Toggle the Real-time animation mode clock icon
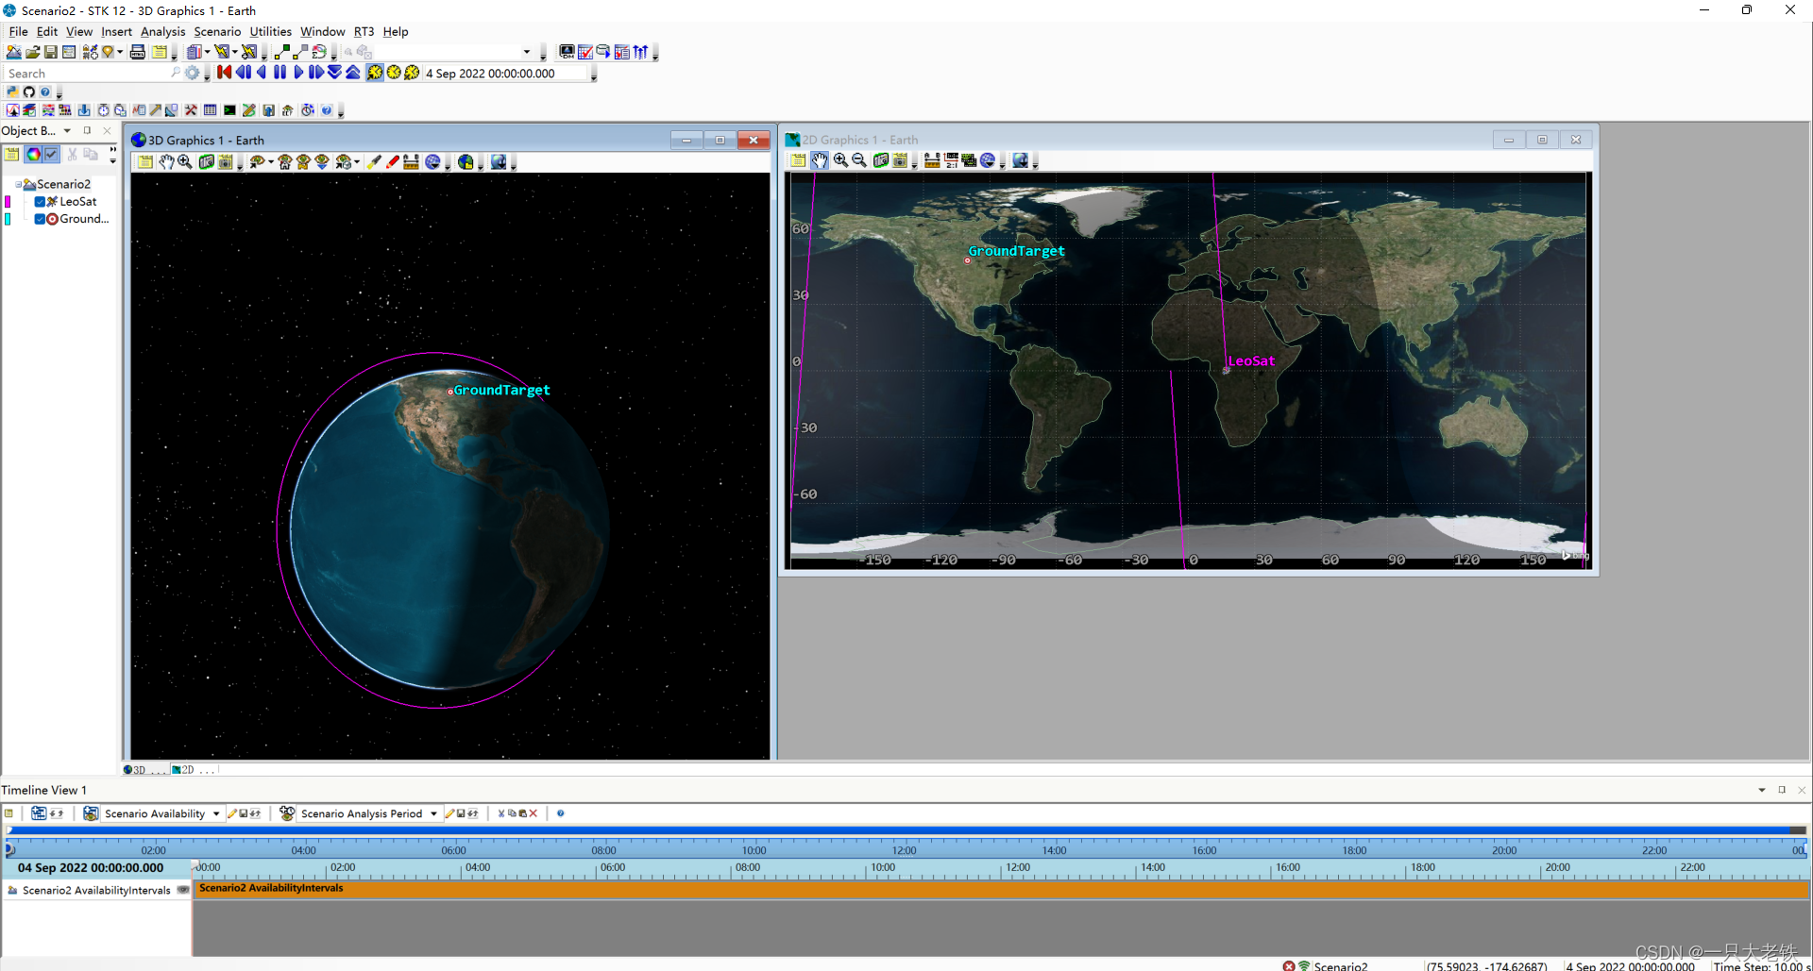This screenshot has height=971, width=1813. point(394,73)
